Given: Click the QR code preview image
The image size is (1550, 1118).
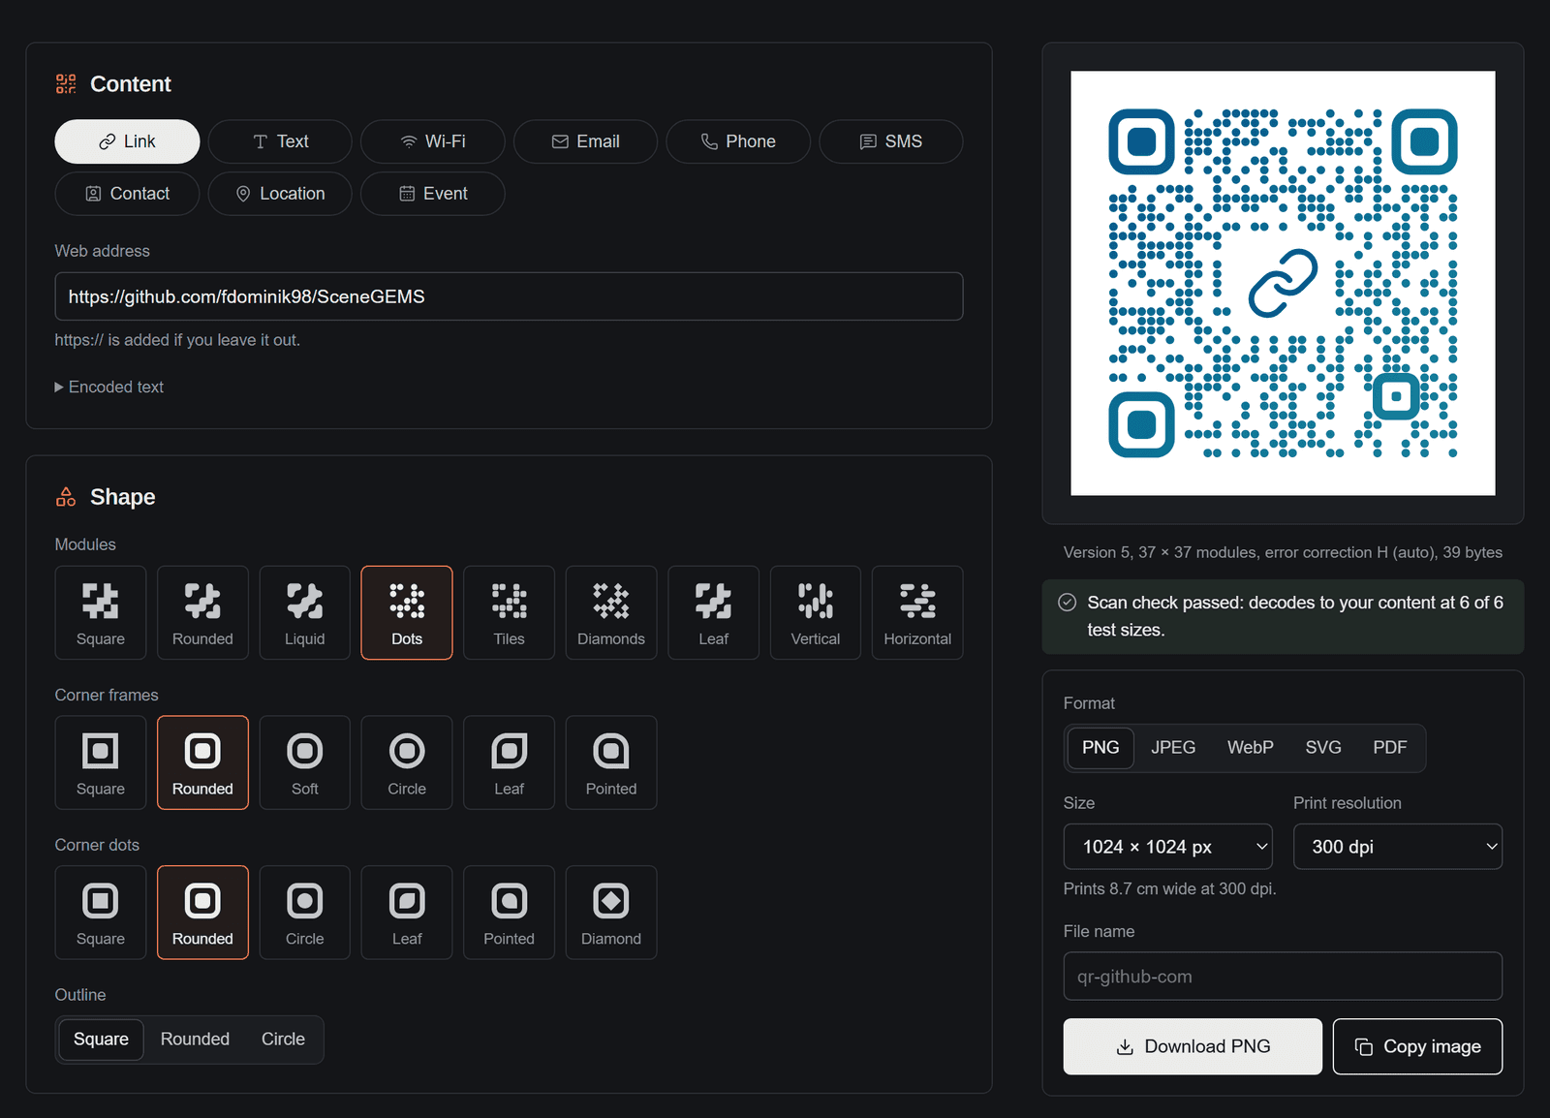Looking at the screenshot, I should pyautogui.click(x=1283, y=283).
